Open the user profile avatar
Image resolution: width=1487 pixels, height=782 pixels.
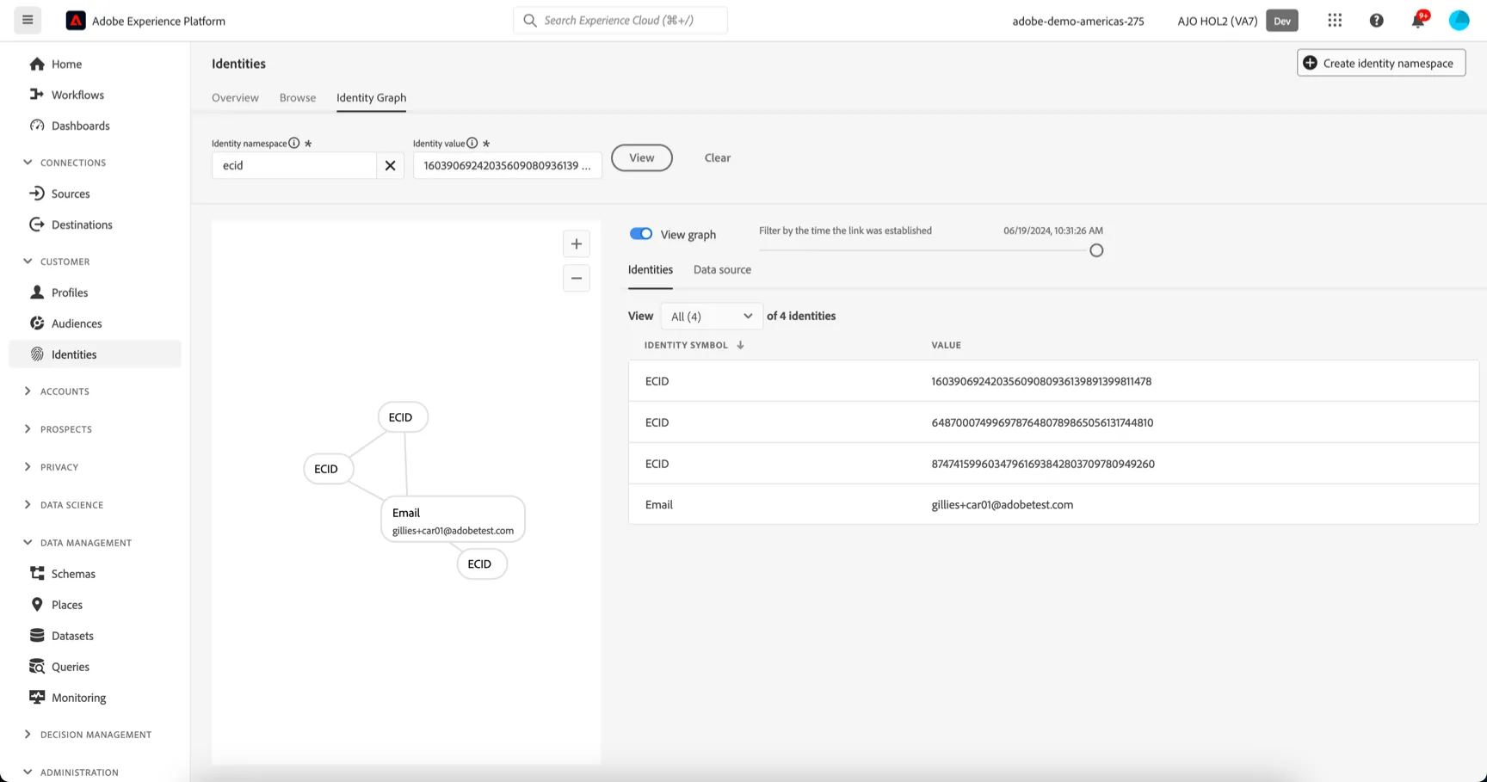click(x=1459, y=20)
